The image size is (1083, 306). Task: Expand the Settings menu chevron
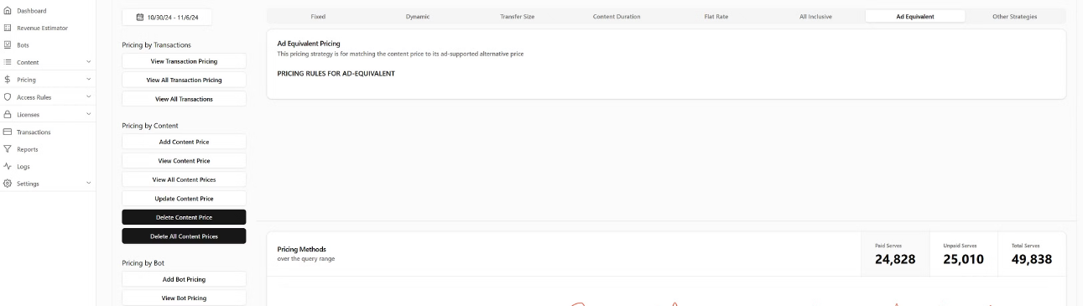point(88,184)
